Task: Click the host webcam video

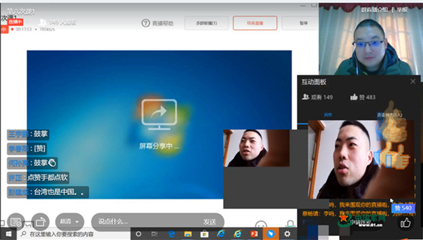Action: 370,39
